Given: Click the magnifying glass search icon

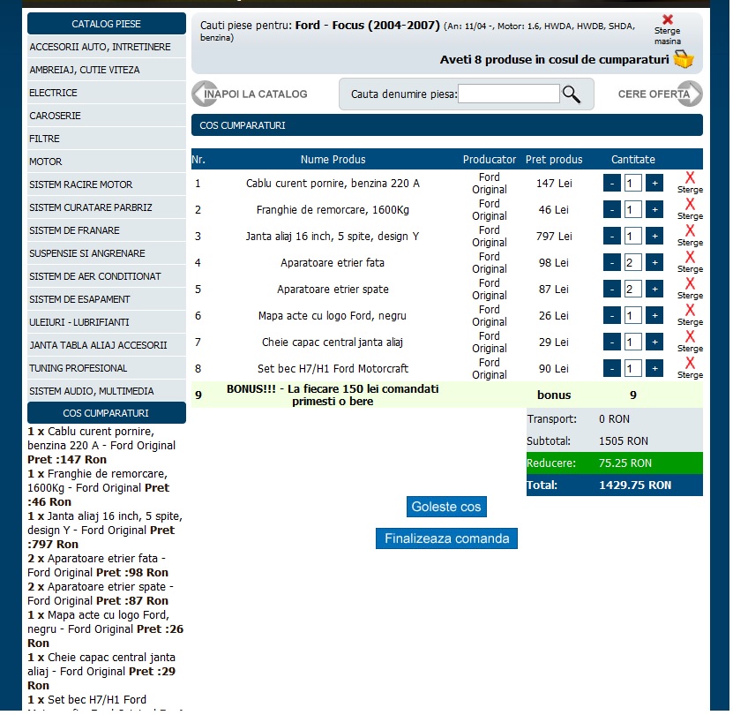Looking at the screenshot, I should [x=572, y=94].
